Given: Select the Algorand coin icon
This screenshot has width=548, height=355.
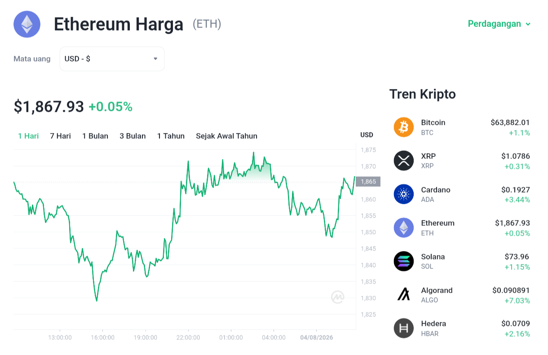Looking at the screenshot, I should pos(403,295).
